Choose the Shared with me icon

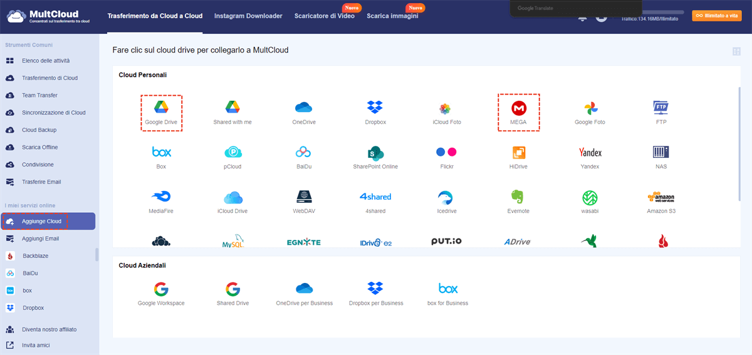click(x=232, y=107)
